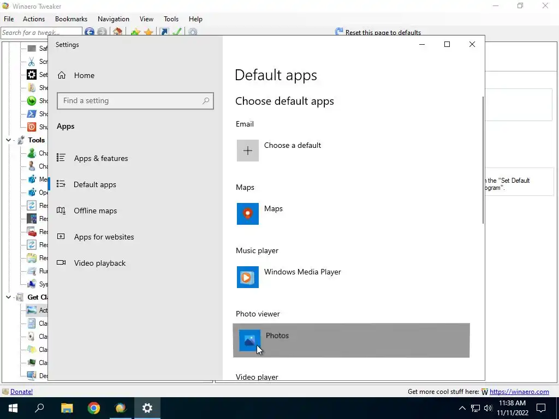Show hidden tray icons chevron
Viewport: 559px width, 419px height.
click(x=462, y=408)
